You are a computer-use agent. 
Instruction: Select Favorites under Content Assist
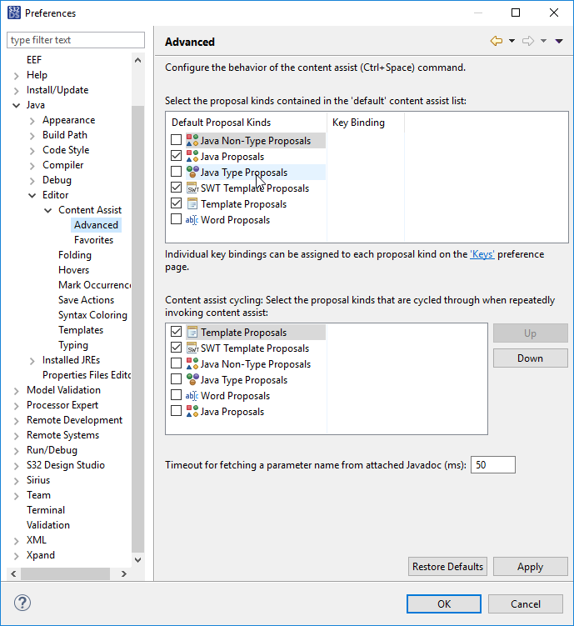tap(93, 240)
